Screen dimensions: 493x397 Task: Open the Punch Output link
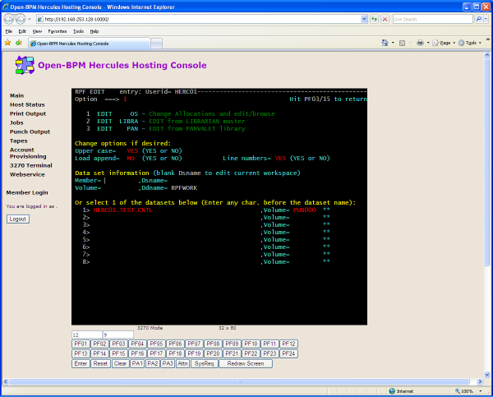[30, 132]
